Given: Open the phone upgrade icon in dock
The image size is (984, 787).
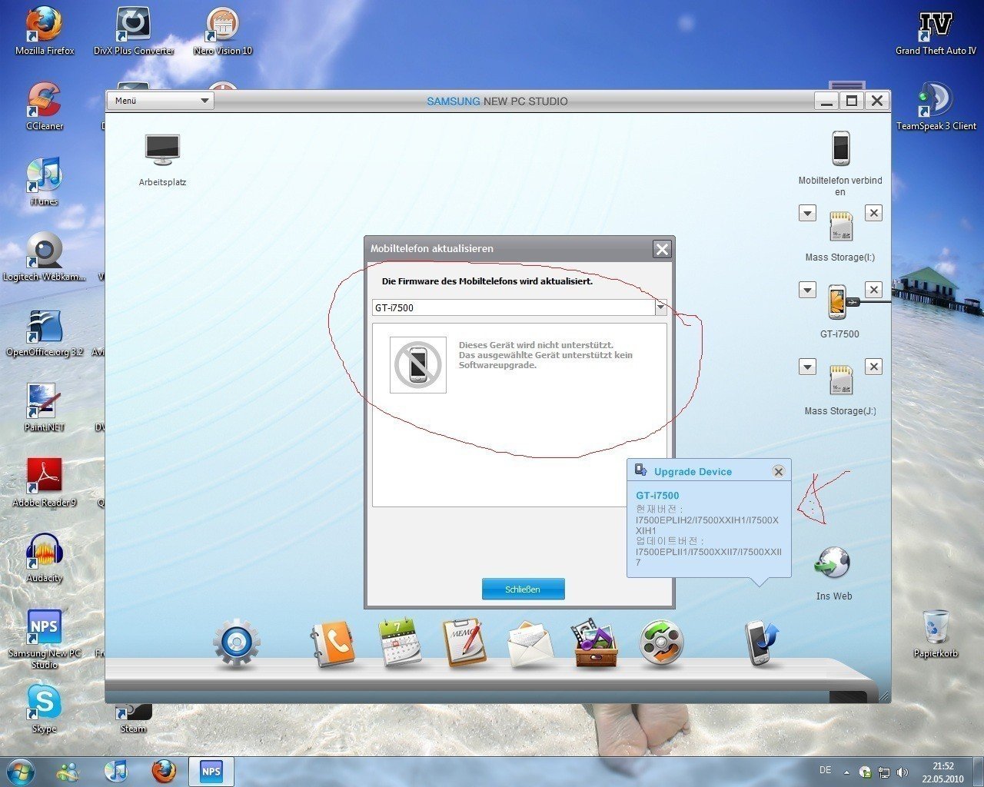Looking at the screenshot, I should pos(761,643).
